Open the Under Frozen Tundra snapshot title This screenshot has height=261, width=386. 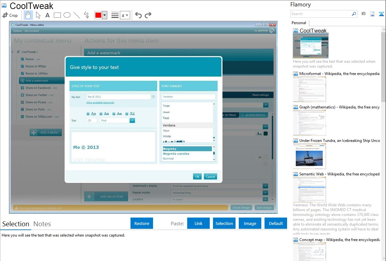pyautogui.click(x=340, y=140)
